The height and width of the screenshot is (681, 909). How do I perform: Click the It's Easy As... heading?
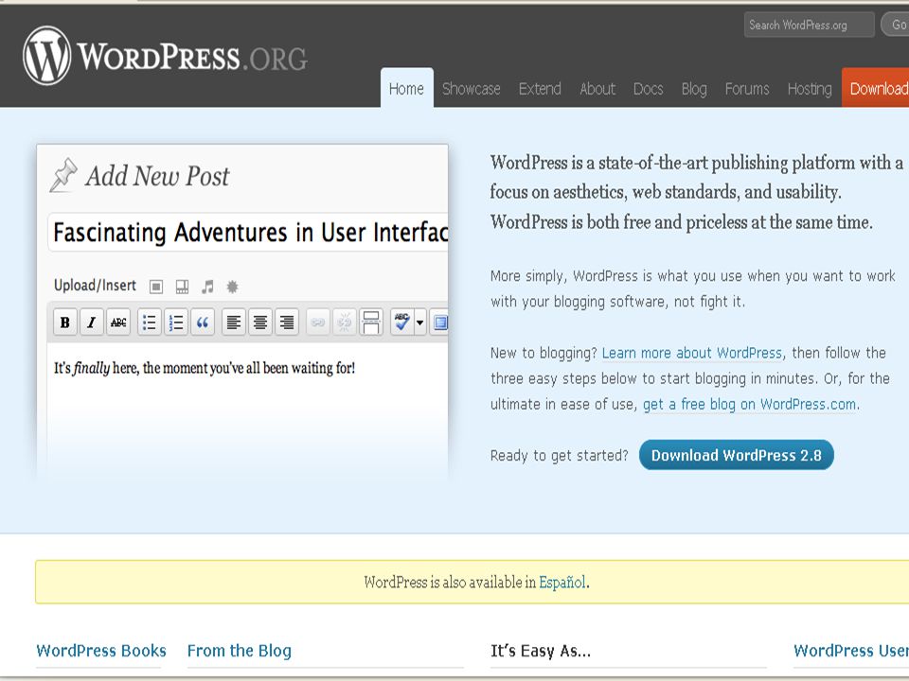[x=541, y=651]
